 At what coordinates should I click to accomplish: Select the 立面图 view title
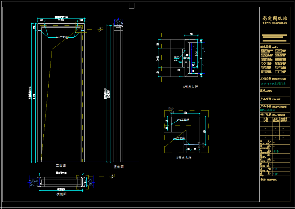coord(61,165)
